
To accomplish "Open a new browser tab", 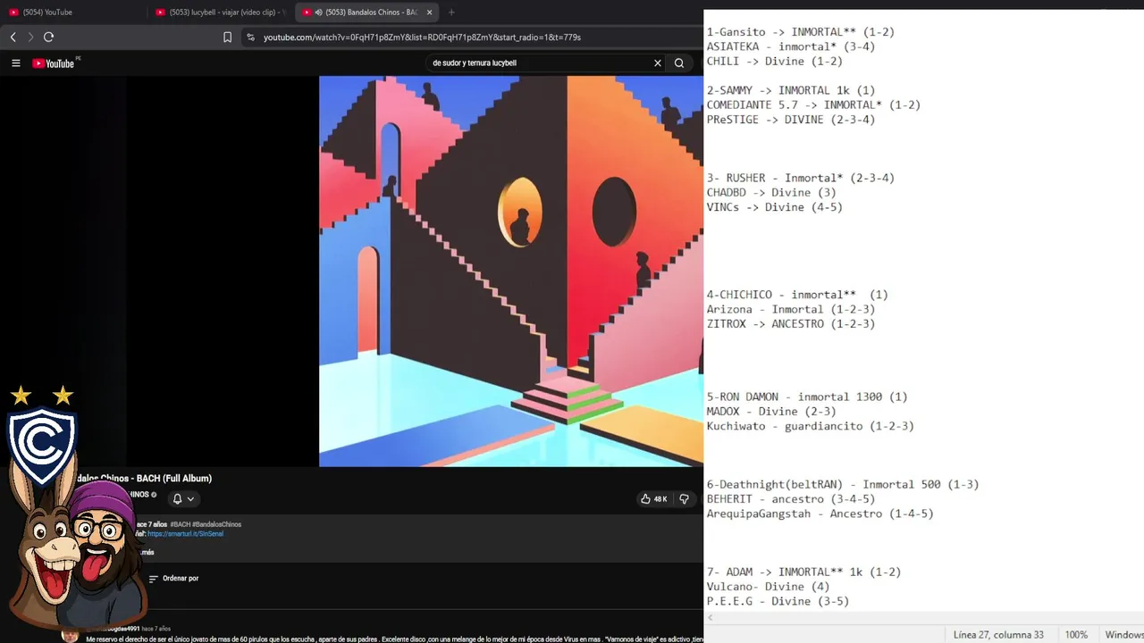I will (x=451, y=13).
